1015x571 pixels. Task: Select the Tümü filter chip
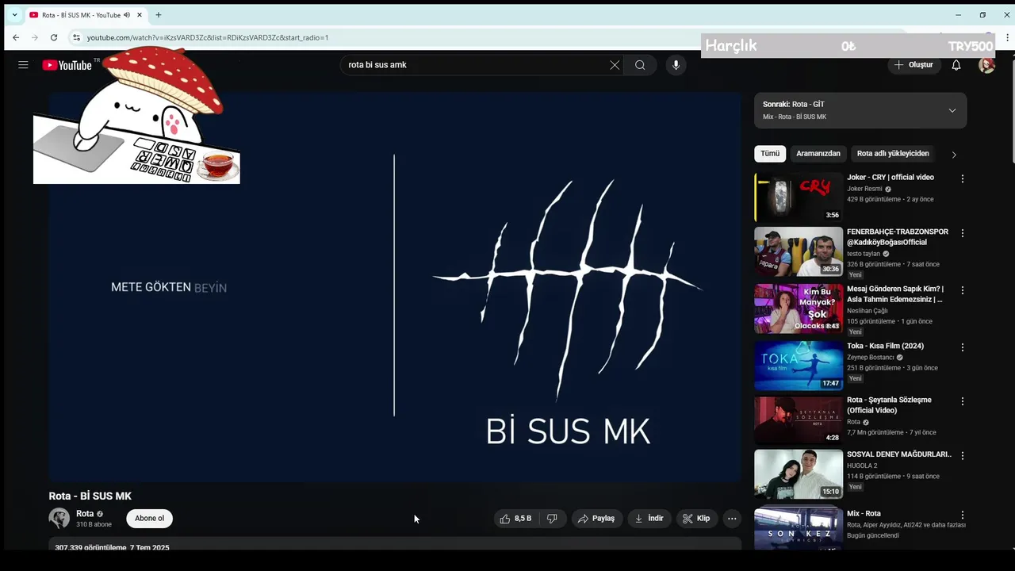770,154
